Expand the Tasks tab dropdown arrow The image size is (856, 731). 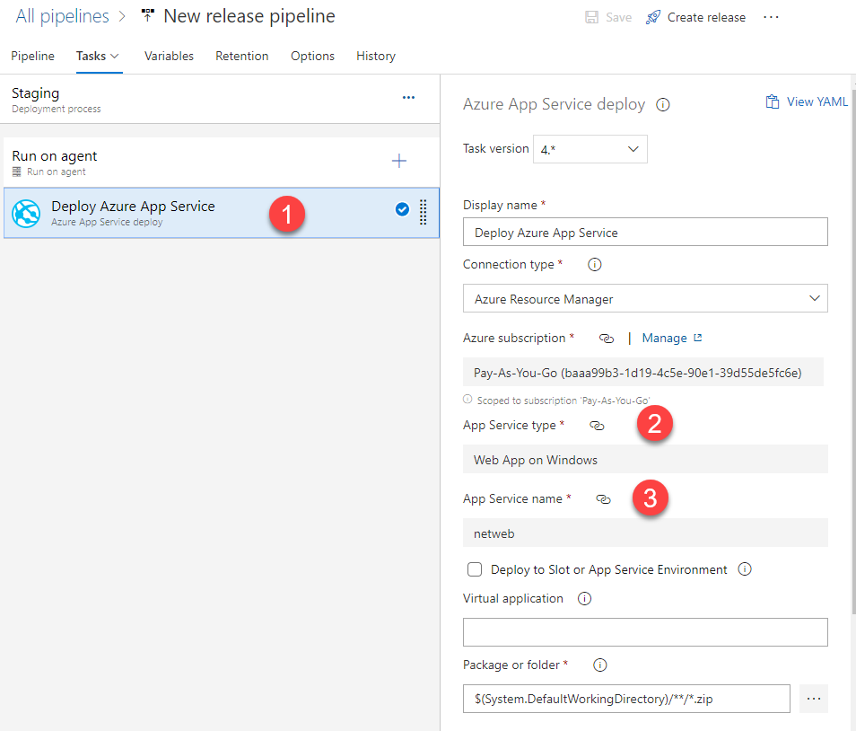pyautogui.click(x=115, y=57)
